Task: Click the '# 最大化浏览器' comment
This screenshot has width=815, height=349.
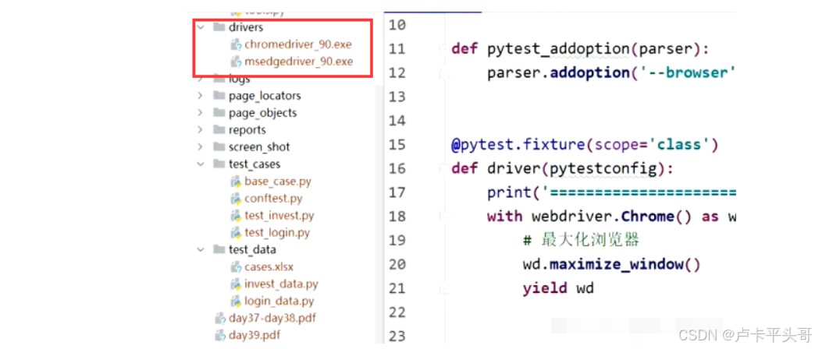Action: 581,241
